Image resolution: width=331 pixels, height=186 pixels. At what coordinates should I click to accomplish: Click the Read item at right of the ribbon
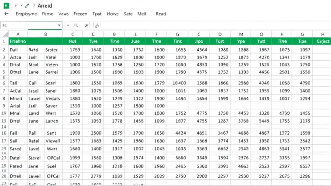(161, 14)
